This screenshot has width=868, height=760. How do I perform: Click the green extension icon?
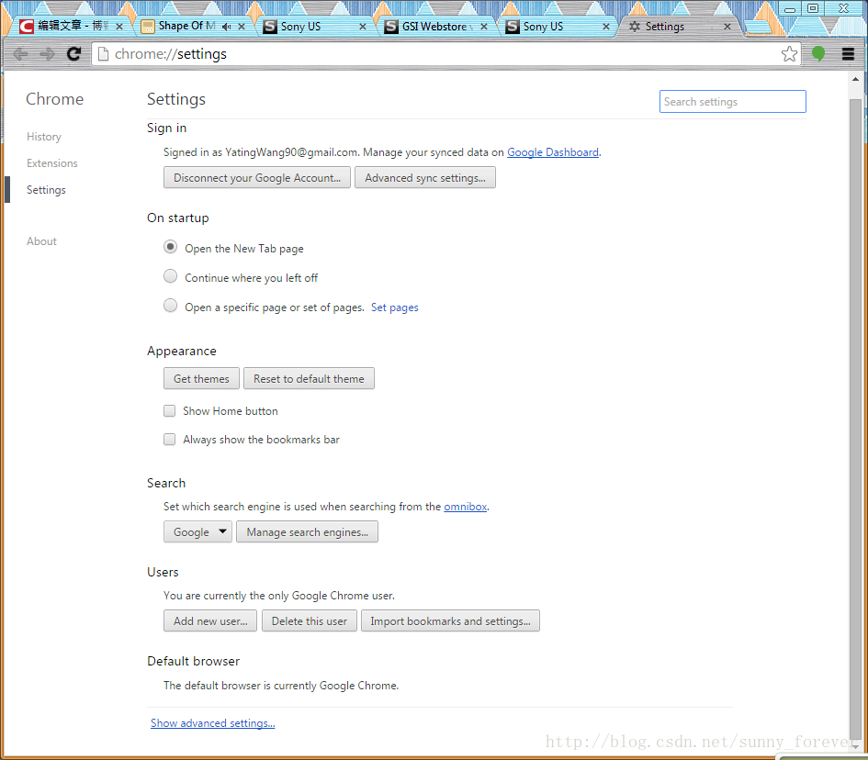coord(818,53)
